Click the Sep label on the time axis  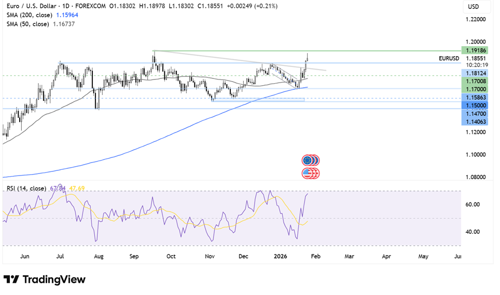[x=134, y=257]
